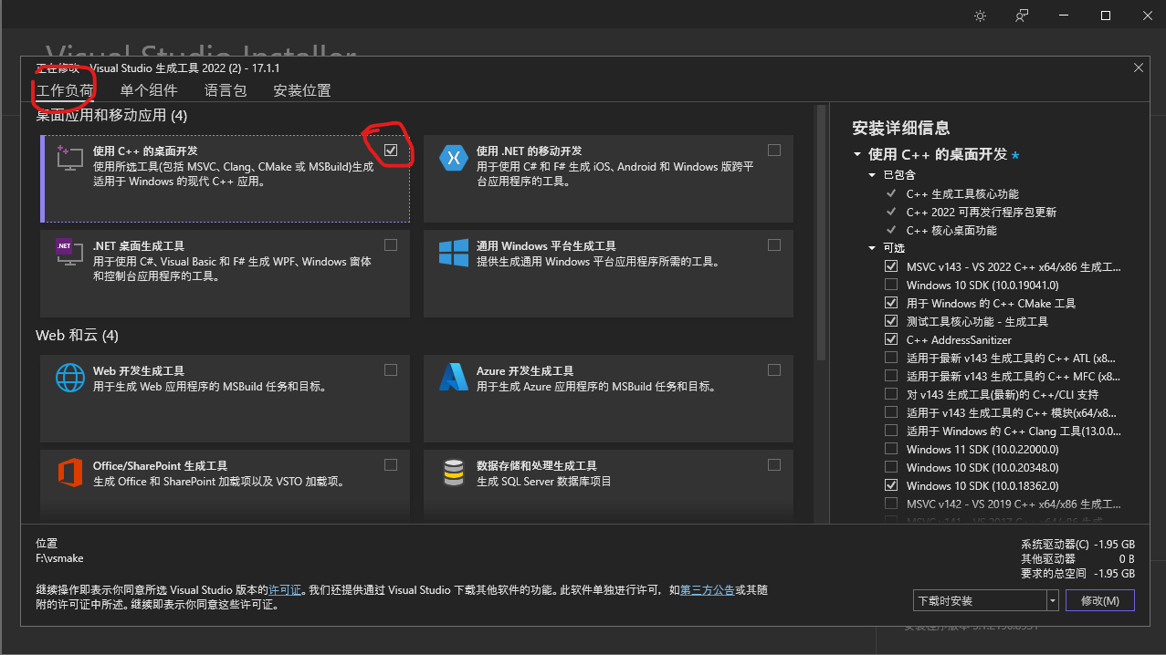
Task: Check the .NET 桌面生成工具 workload checkbox
Action: (391, 244)
